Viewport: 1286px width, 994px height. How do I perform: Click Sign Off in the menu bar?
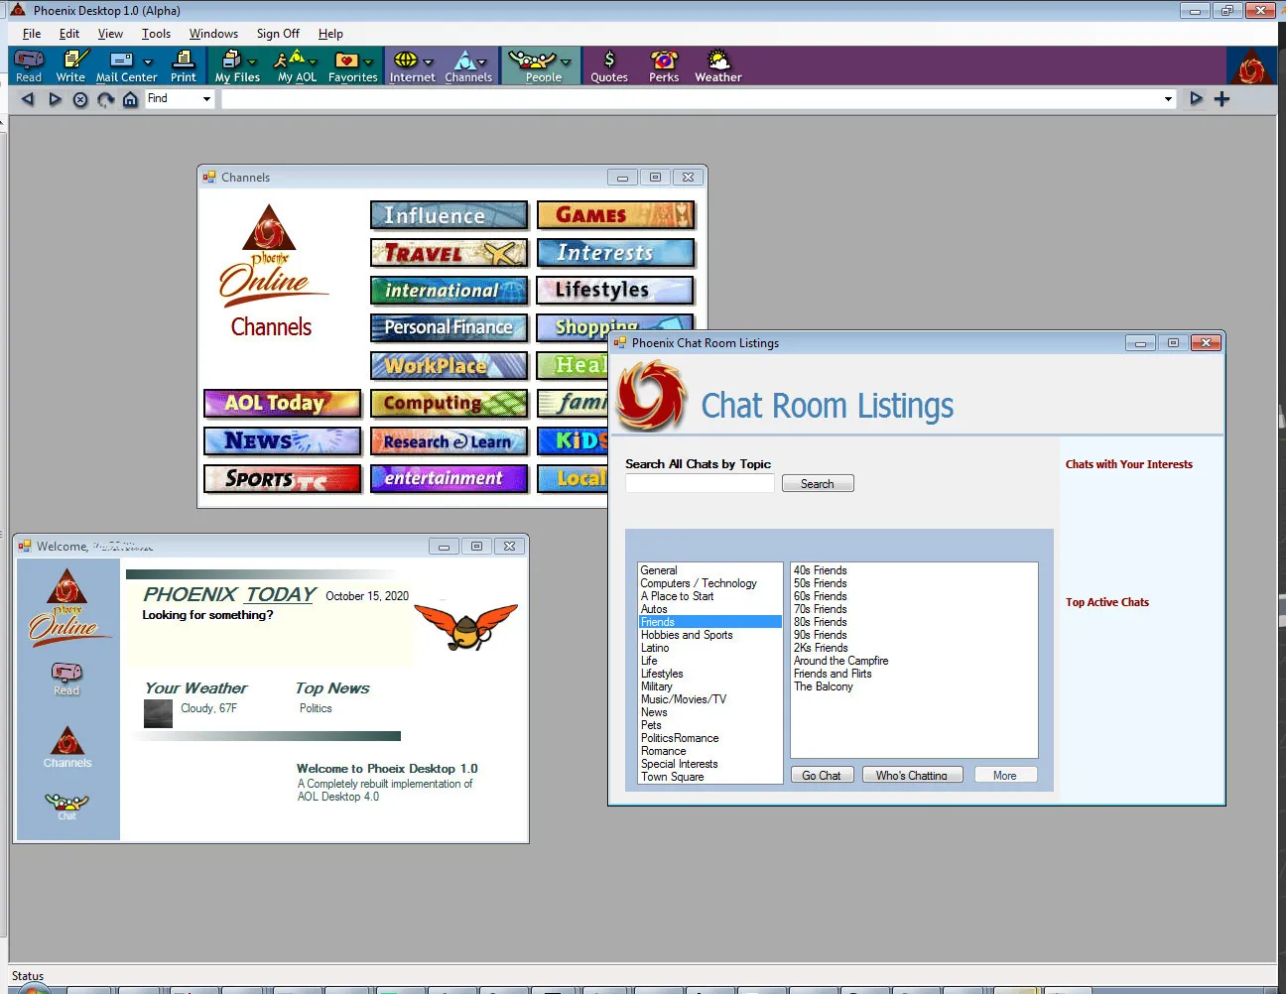pos(277,33)
